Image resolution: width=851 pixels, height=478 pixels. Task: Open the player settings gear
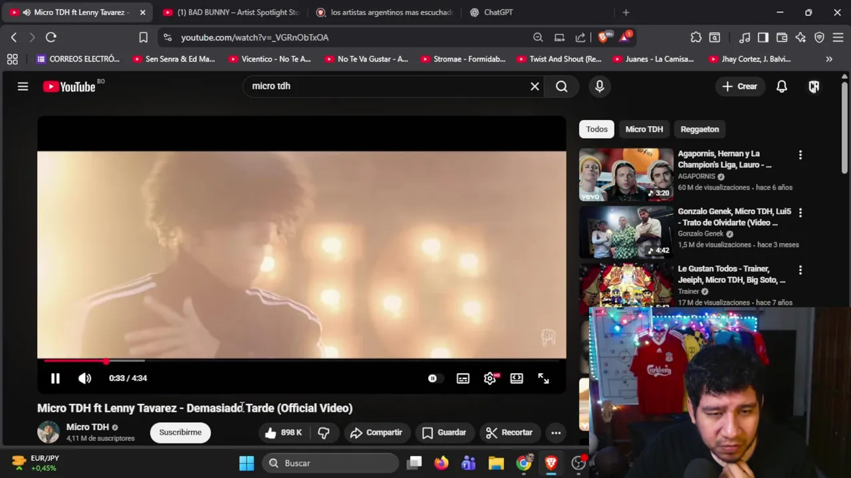[490, 378]
